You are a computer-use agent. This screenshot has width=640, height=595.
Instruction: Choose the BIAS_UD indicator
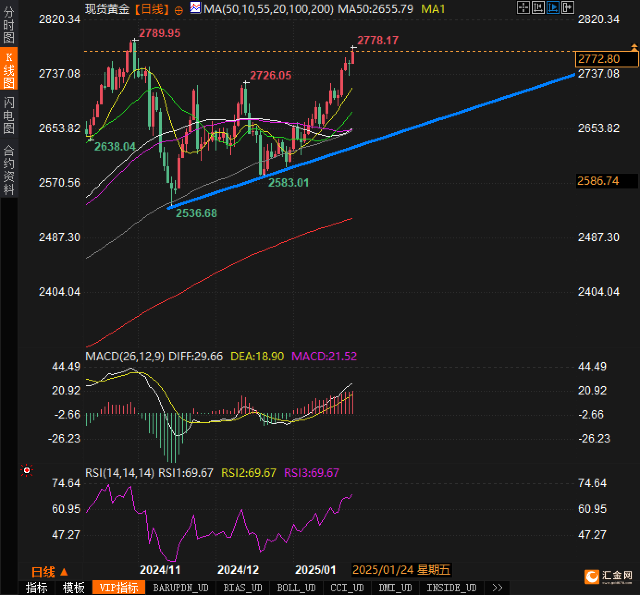coord(243,588)
